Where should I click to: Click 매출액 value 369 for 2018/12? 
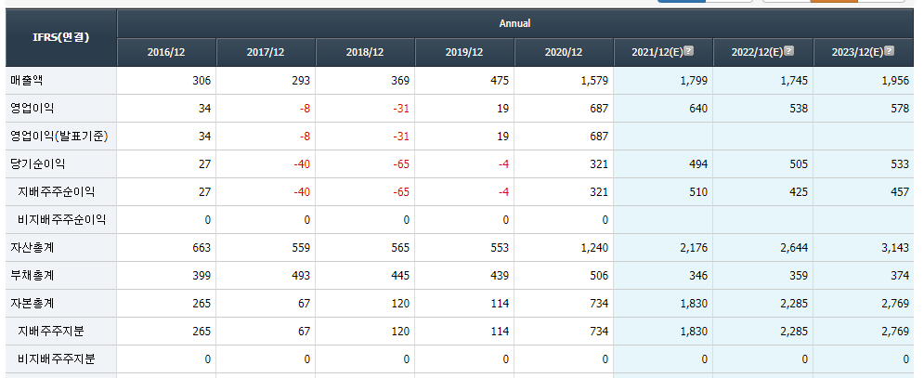(400, 81)
